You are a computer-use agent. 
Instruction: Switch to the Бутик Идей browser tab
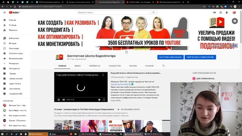coord(140,2)
